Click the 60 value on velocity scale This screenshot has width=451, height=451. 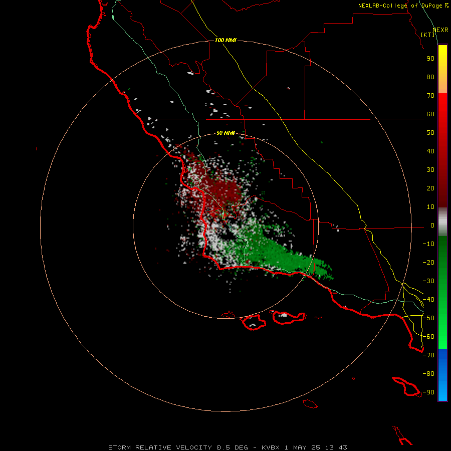[x=430, y=114]
